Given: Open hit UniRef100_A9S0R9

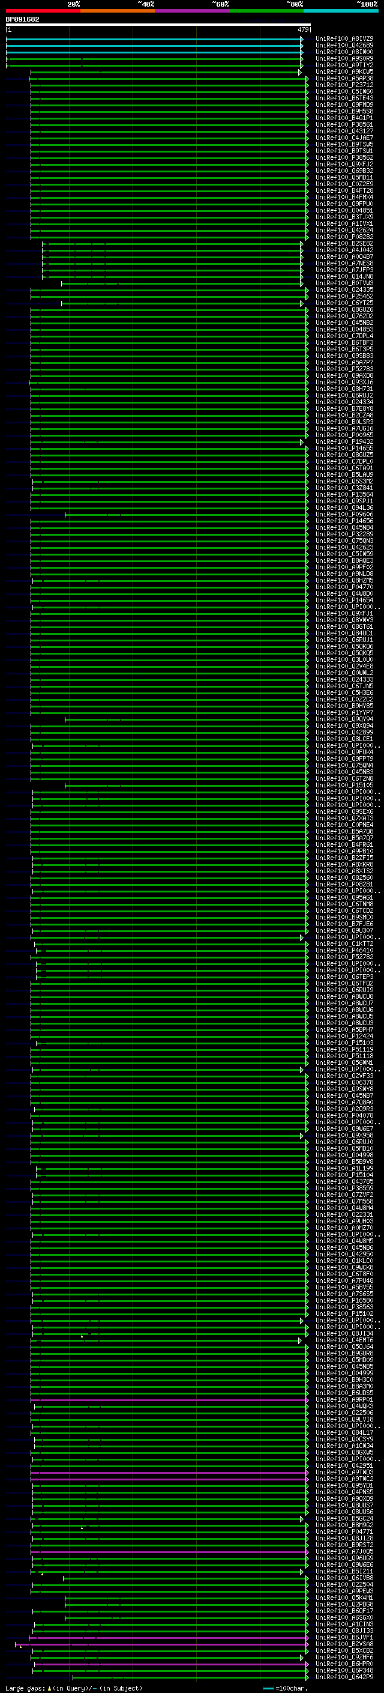Looking at the screenshot, I should [344, 58].
